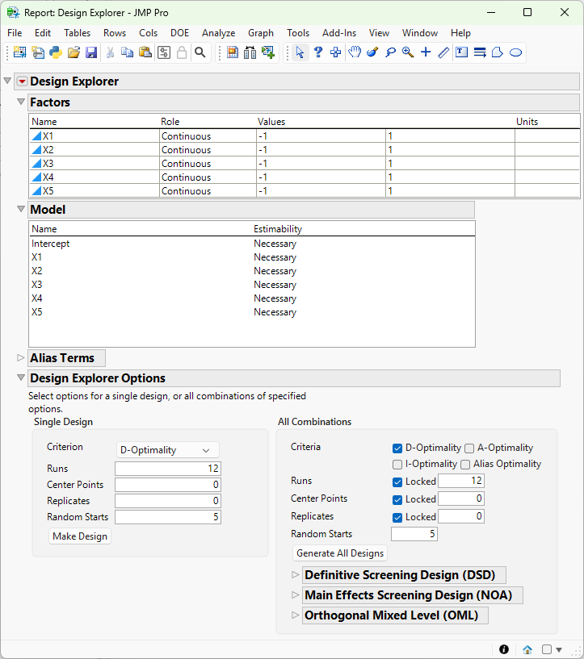The width and height of the screenshot is (584, 659).
Task: Select the Text annotation tool
Action: pos(461,52)
